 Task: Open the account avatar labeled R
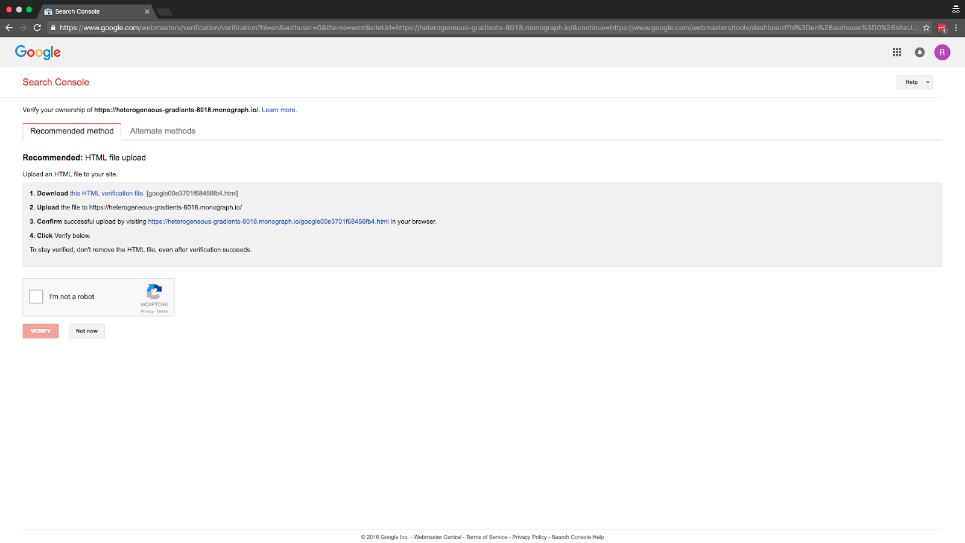pos(942,52)
